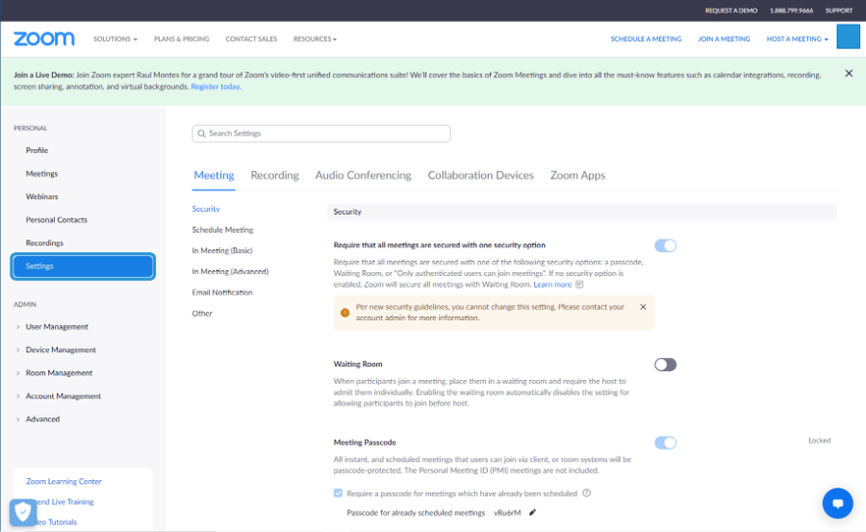Viewport: 866px width, 532px height.
Task: Jump to Other settings section
Action: pos(202,314)
